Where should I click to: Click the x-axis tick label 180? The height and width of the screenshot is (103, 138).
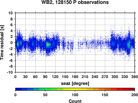click(x=75, y=77)
